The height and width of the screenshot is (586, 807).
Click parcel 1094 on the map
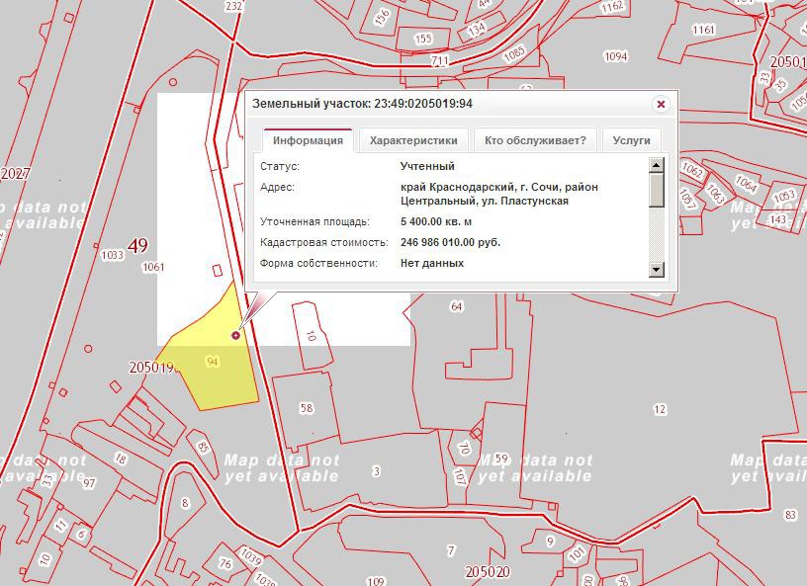click(x=615, y=56)
